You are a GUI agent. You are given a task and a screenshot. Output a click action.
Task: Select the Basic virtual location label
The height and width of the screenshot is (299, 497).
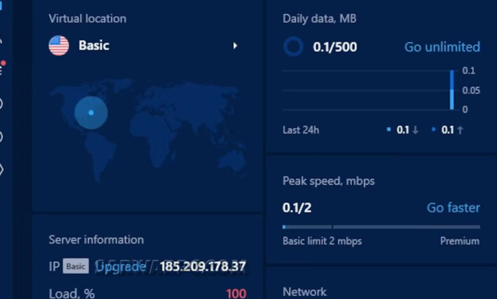[x=94, y=46]
